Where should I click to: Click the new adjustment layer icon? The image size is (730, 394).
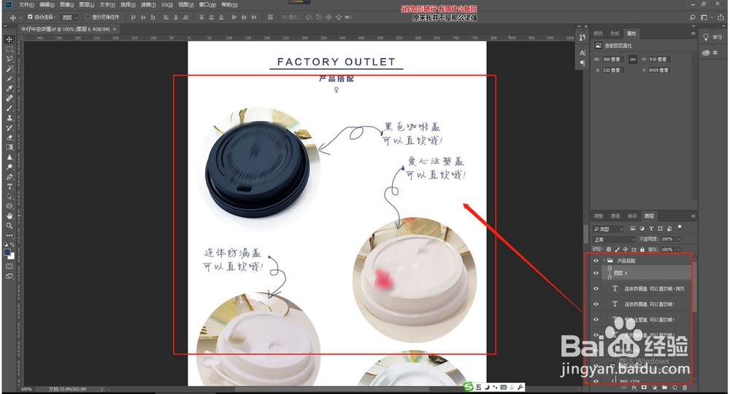point(654,387)
